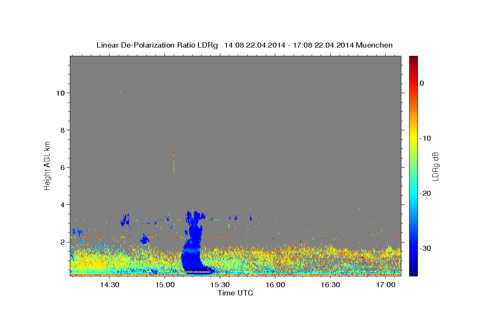This screenshot has width=496, height=331.
Task: Click the height axis label 8
Action: tap(62, 130)
